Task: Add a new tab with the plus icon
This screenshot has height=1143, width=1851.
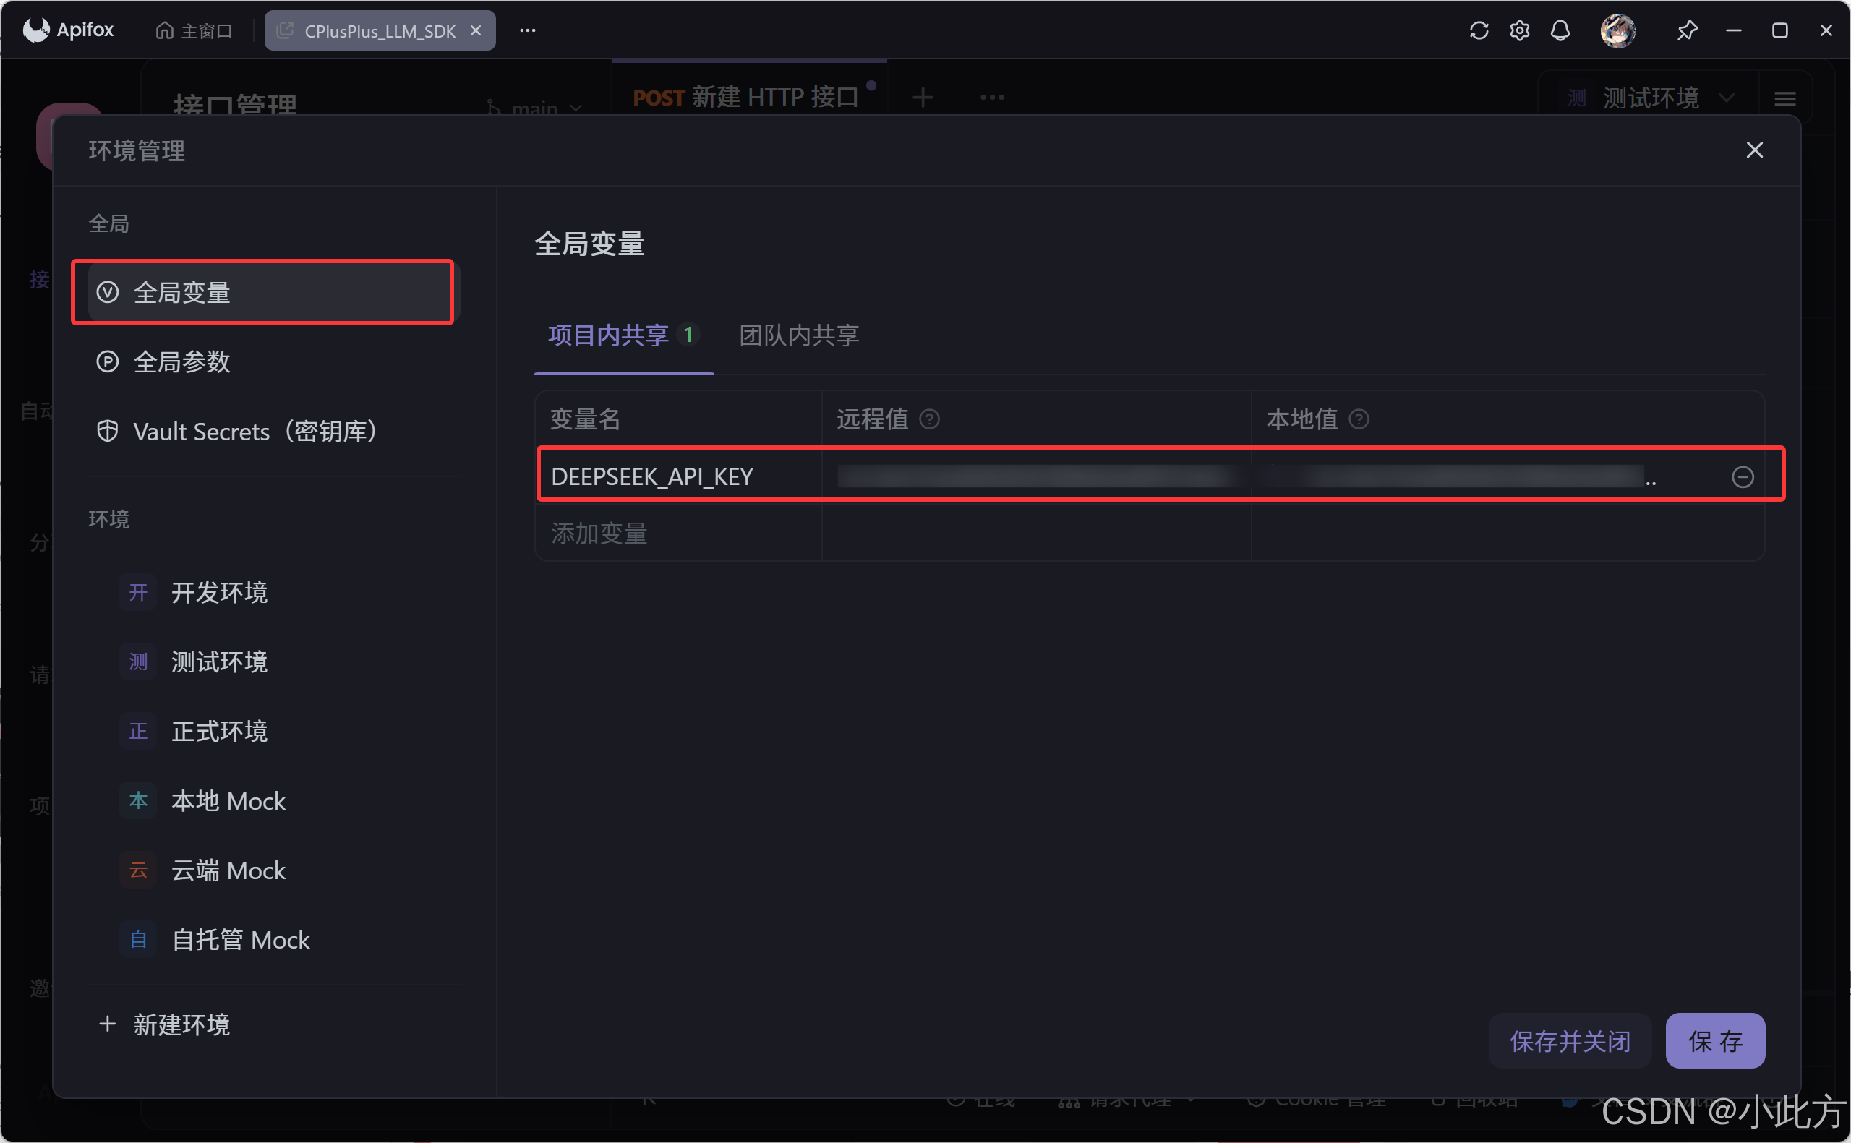Action: click(922, 97)
